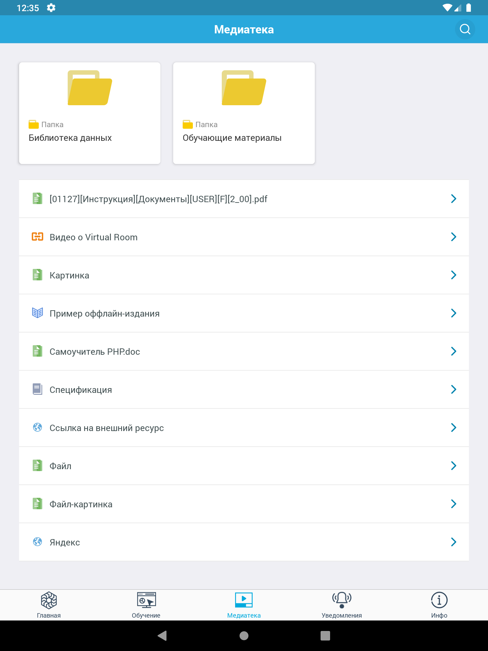Click the file icon beside Самоучитель PHP.doc
488x651 pixels.
pyautogui.click(x=37, y=351)
